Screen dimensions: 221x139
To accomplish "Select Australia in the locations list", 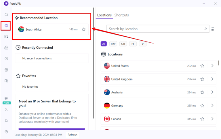I will 158,92.
